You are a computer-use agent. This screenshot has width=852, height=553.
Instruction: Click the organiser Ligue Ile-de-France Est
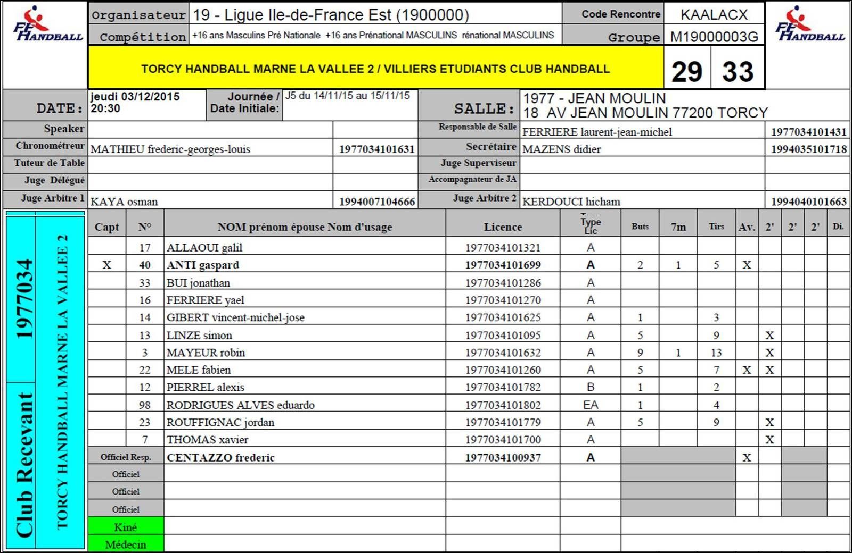(331, 14)
